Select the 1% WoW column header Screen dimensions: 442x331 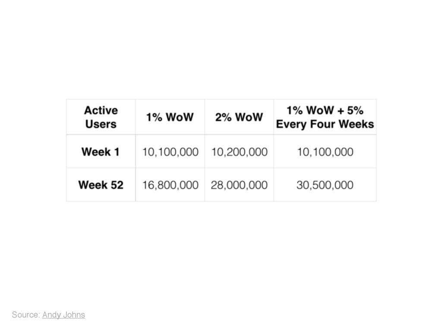pos(170,117)
